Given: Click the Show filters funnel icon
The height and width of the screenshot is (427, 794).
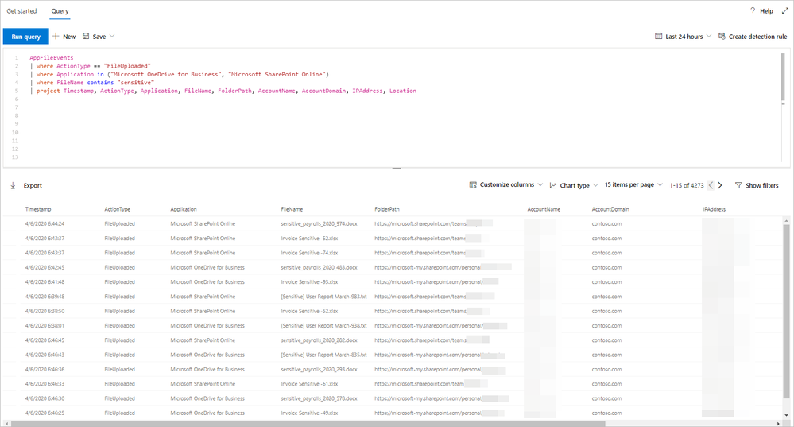Looking at the screenshot, I should tap(738, 185).
